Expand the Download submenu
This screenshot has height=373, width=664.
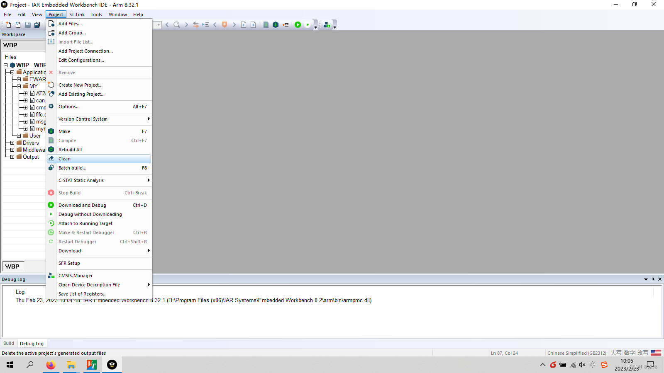pos(99,251)
